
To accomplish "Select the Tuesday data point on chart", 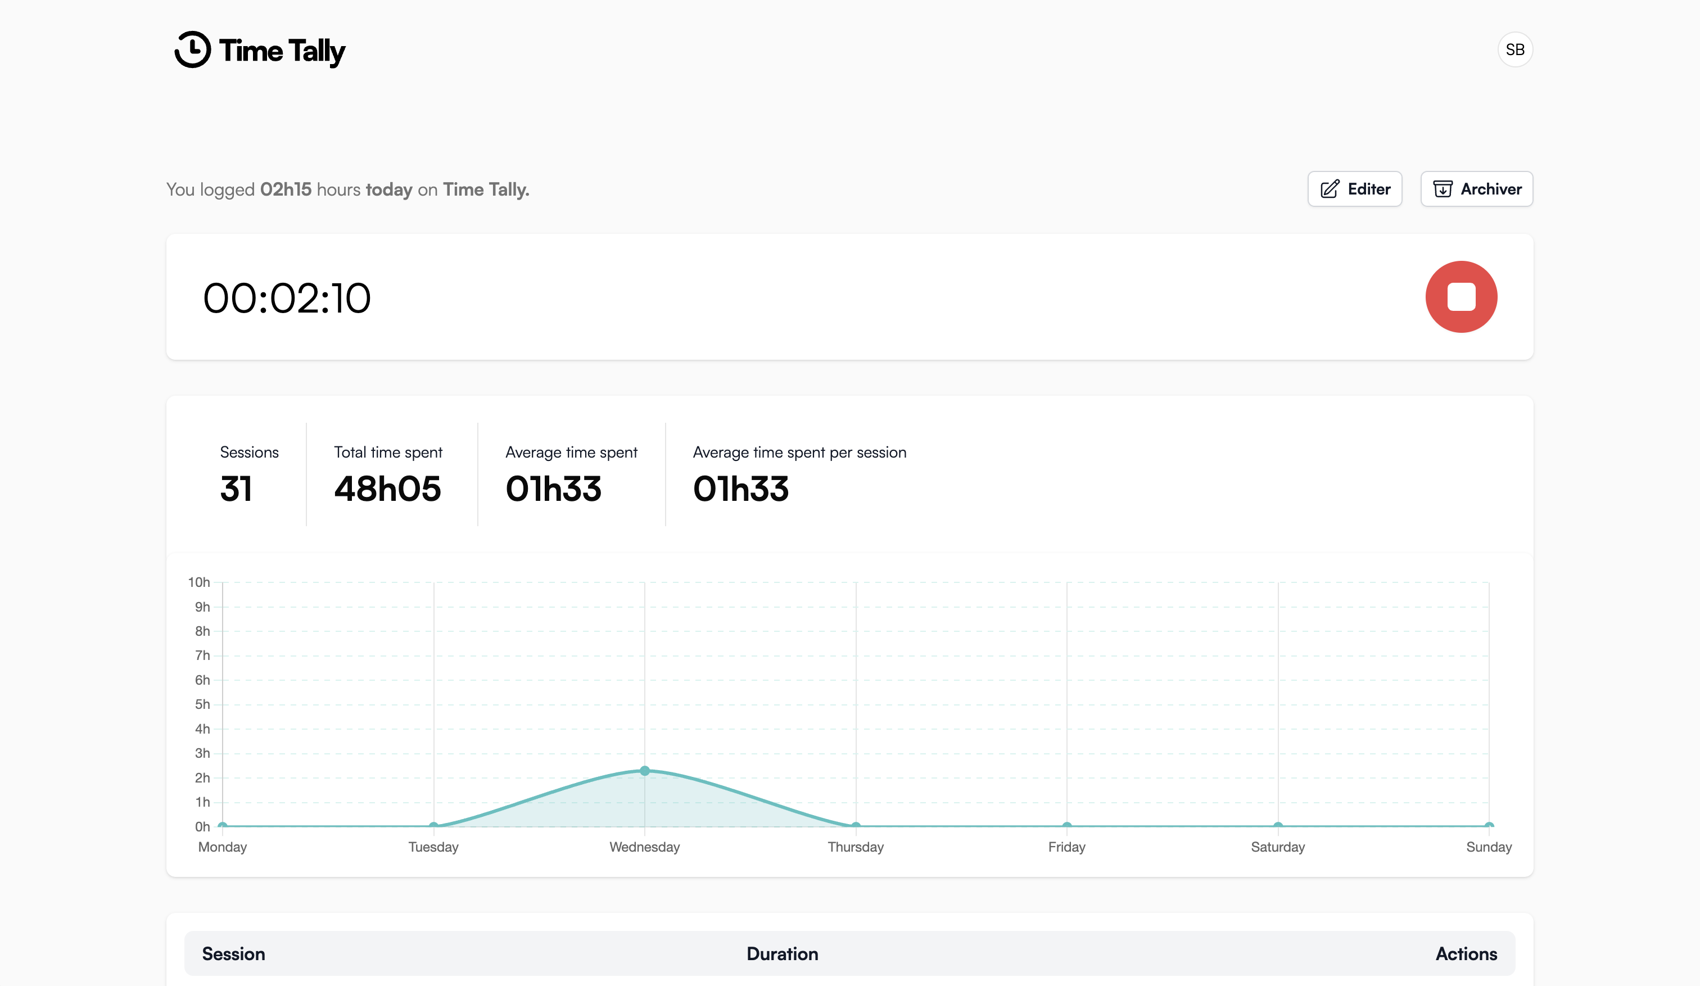I will click(x=434, y=825).
